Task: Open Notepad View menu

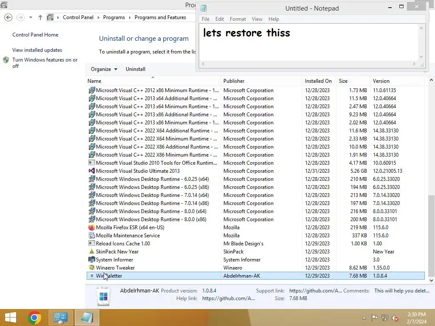Action: coord(257,19)
